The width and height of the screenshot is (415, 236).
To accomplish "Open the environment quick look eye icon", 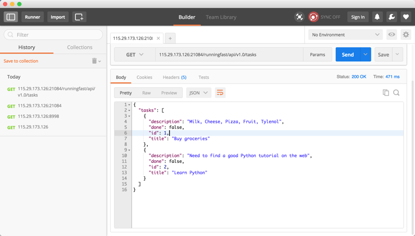I will [392, 34].
